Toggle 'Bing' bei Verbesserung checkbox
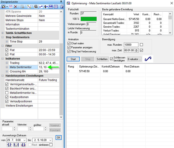This screenshot has width=174, height=148. (69, 51)
